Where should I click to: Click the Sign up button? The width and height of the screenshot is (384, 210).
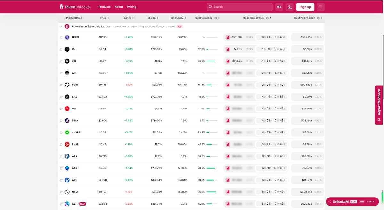[305, 7]
